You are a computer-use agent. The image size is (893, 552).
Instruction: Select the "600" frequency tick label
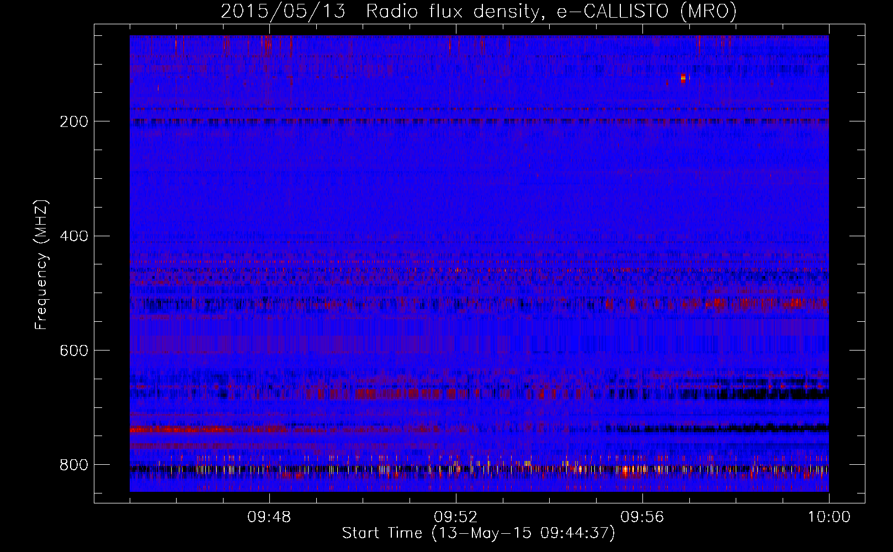[74, 351]
